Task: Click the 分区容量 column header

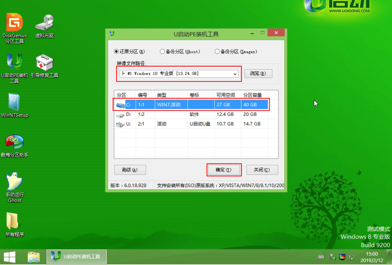Action: (255, 95)
